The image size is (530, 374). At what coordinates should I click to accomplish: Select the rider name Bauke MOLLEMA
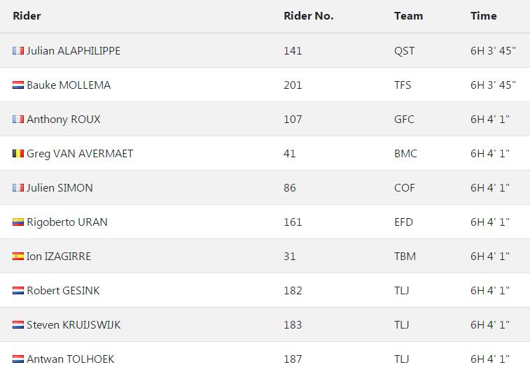click(x=69, y=85)
